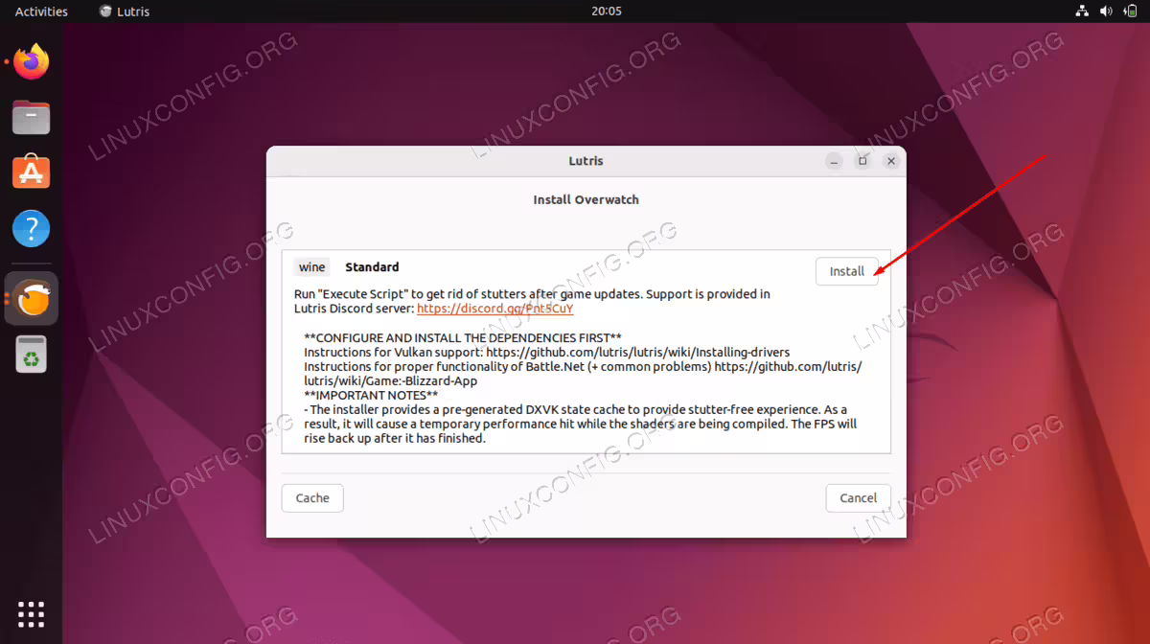The height and width of the screenshot is (644, 1150).
Task: Click the Standard installer title
Action: [372, 267]
